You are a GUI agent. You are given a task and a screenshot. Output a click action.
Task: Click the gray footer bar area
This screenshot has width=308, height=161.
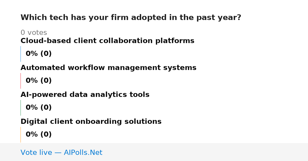[154, 152]
